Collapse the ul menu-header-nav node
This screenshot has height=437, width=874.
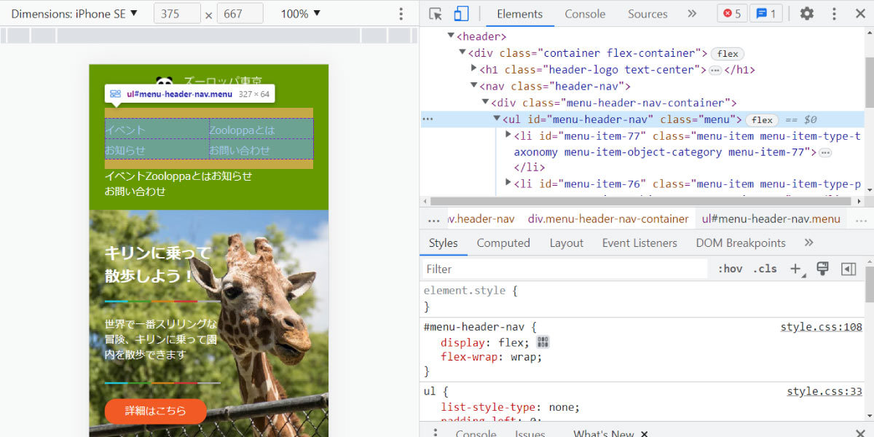pyautogui.click(x=497, y=119)
